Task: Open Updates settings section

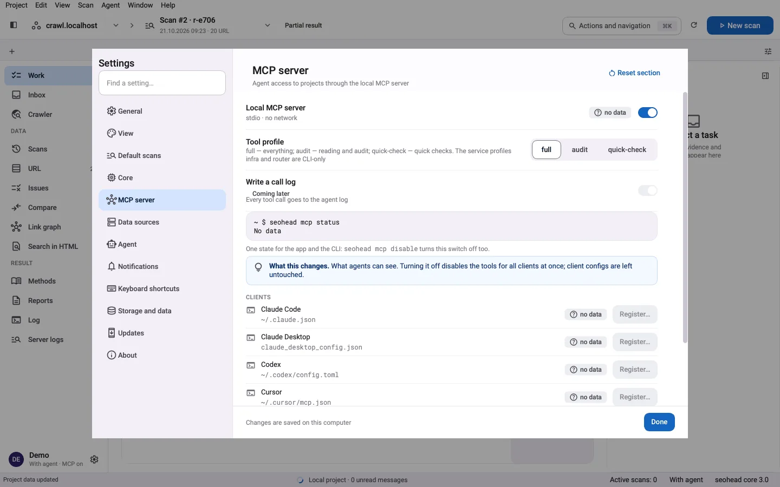Action: 162,333
